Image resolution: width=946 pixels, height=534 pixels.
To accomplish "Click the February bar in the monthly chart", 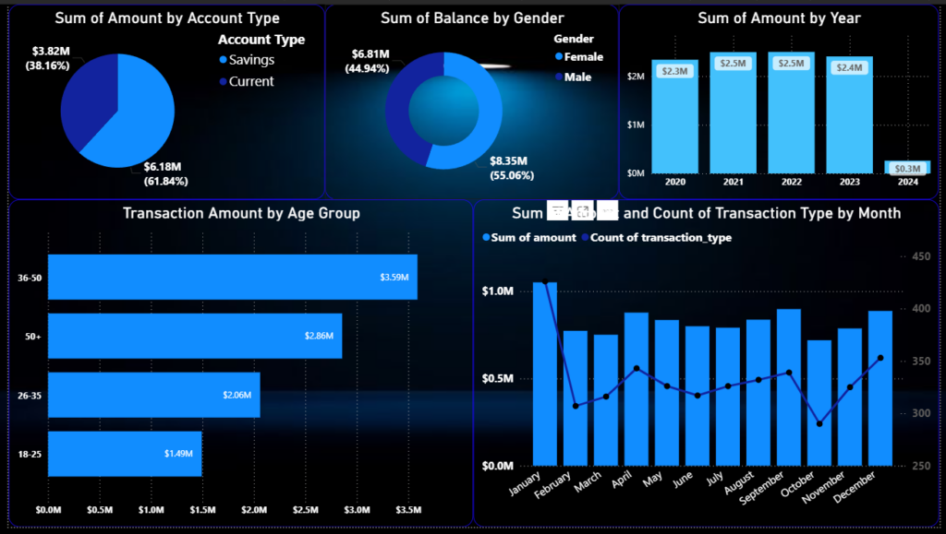I will pos(575,398).
